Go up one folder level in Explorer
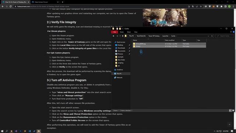Image resolution: width=236 pixels, height=133 pixels. (123, 36)
